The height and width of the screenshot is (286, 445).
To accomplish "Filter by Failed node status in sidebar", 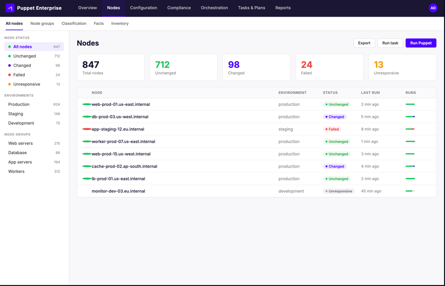I will 19,75.
